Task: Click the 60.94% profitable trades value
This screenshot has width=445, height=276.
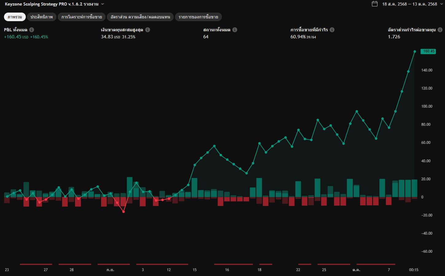Action: click(298, 37)
